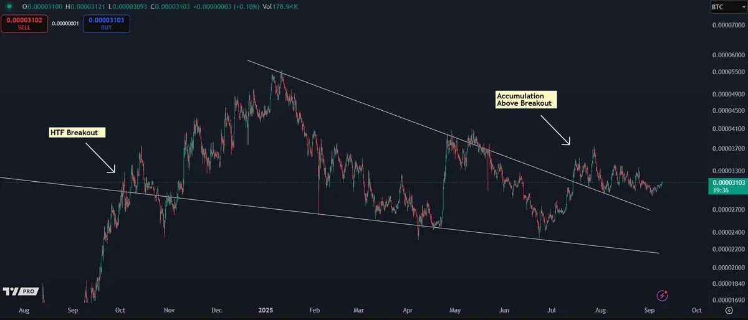Click the 0.00002200 price axis label

coord(729,248)
